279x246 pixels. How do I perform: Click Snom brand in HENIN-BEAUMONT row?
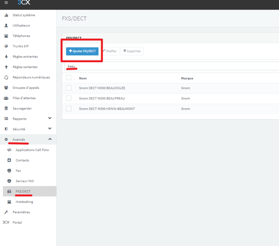(186, 109)
